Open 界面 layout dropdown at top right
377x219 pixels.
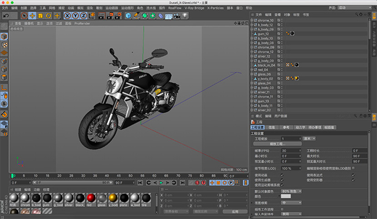tap(355, 8)
